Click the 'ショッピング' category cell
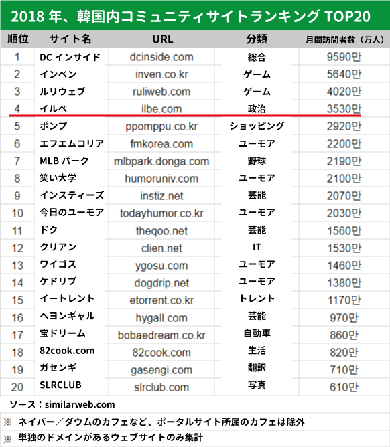The image size is (390, 447). 257,126
